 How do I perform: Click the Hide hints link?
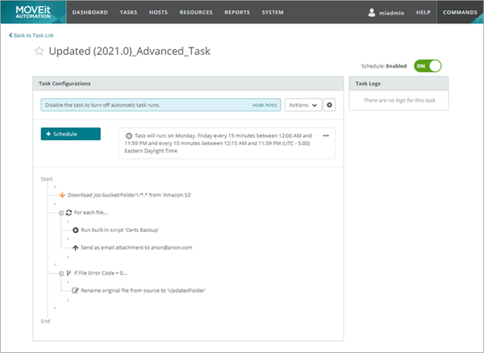point(265,105)
